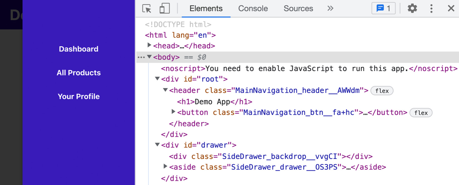Open All Products link
The width and height of the screenshot is (459, 185).
click(78, 73)
